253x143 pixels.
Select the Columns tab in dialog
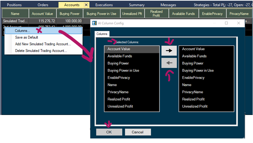click(102, 34)
